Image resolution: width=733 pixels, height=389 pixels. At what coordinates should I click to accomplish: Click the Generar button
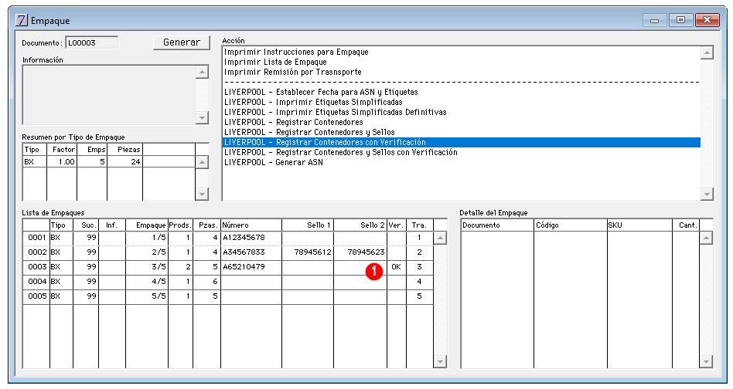[x=182, y=42]
